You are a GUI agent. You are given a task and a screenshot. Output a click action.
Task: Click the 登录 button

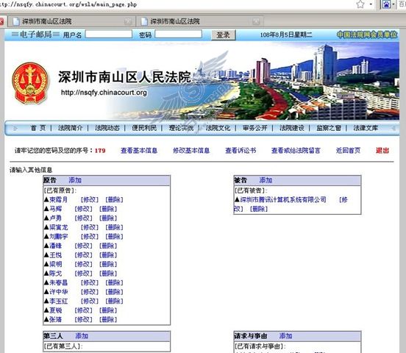coord(224,35)
